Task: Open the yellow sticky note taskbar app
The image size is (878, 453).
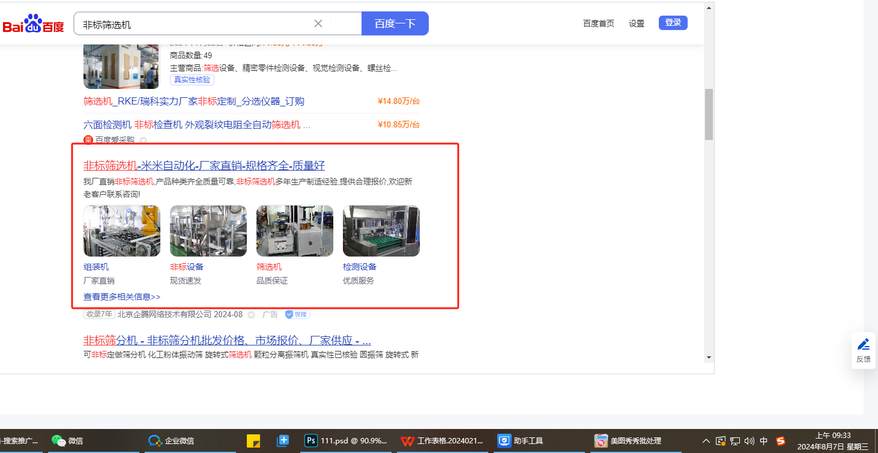Action: [253, 440]
